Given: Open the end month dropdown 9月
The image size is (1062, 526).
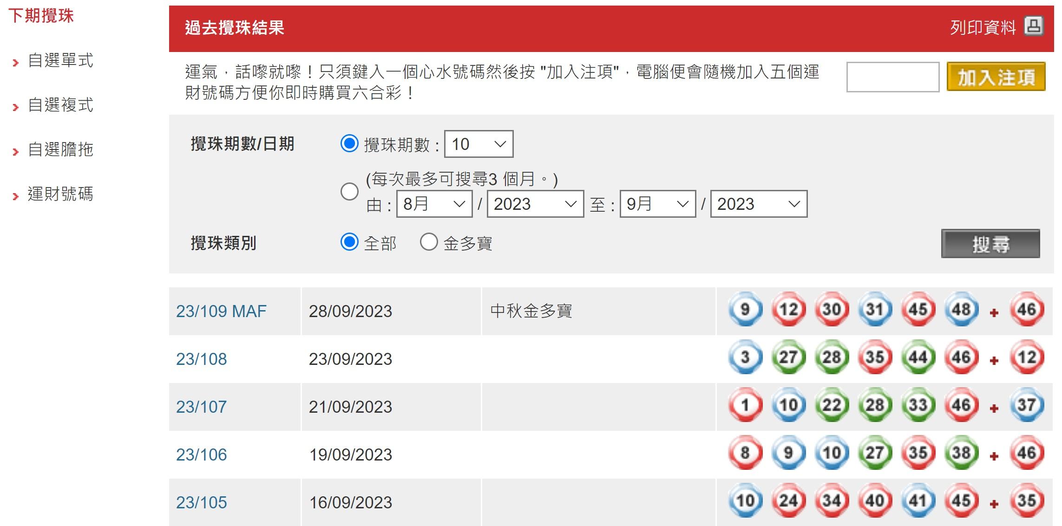Looking at the screenshot, I should pyautogui.click(x=657, y=204).
